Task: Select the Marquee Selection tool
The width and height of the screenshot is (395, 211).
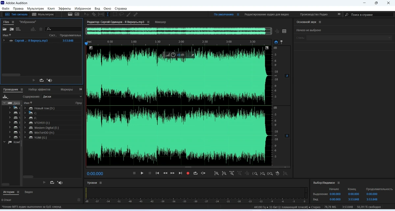Action: click(115, 14)
